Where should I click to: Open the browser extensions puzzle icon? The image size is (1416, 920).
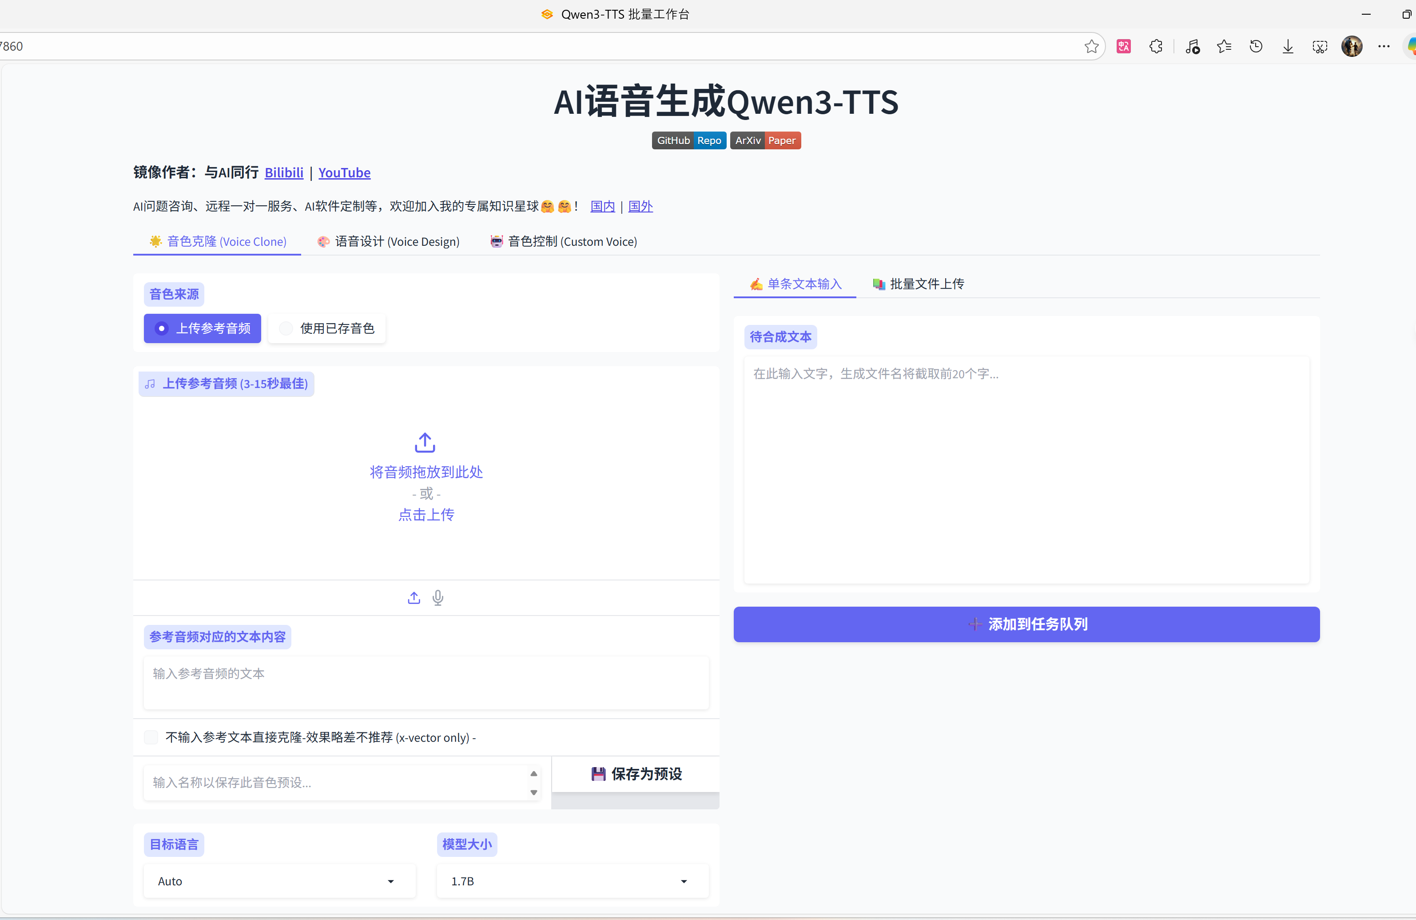[x=1155, y=47]
